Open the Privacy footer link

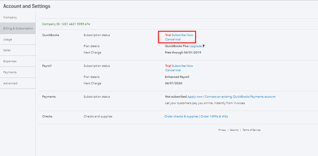222,130
